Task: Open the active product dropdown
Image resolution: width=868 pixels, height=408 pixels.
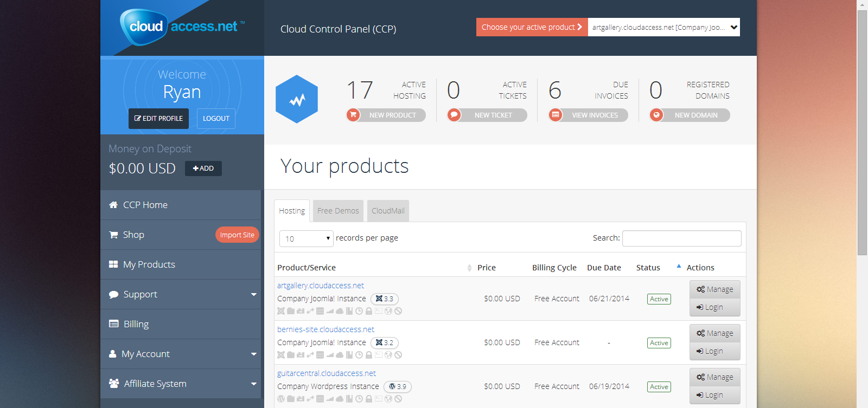Action: (x=664, y=27)
